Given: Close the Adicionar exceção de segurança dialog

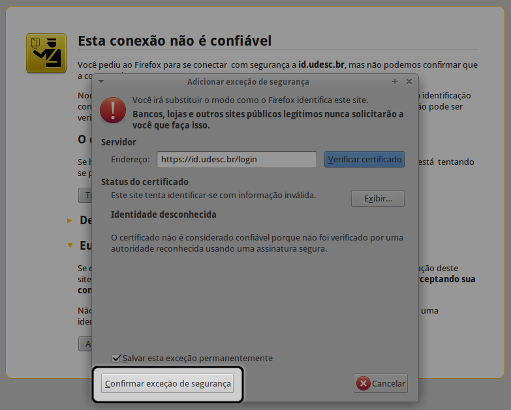Looking at the screenshot, I should coord(409,81).
